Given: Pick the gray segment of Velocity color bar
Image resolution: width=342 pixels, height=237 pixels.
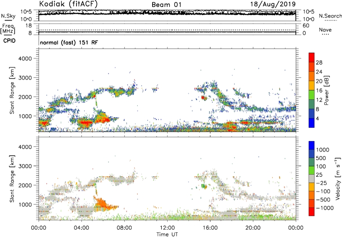Looking at the screenshot, I should pos(312,178).
